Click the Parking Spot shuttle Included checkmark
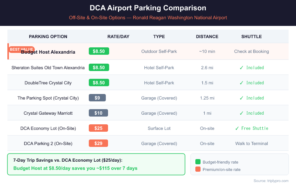The height and width of the screenshot is (185, 296). pyautogui.click(x=241, y=98)
